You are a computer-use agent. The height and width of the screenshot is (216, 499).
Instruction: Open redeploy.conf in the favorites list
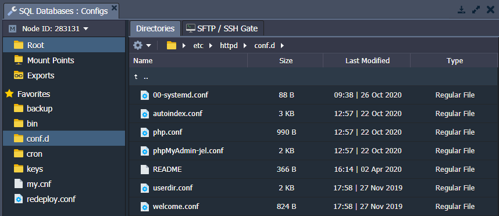coord(51,199)
